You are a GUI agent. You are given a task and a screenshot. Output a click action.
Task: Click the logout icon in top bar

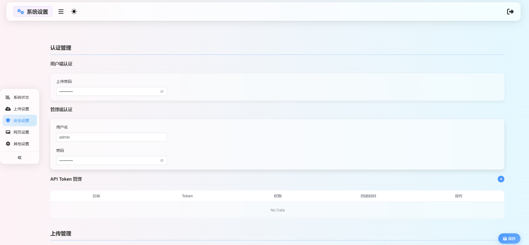(510, 12)
